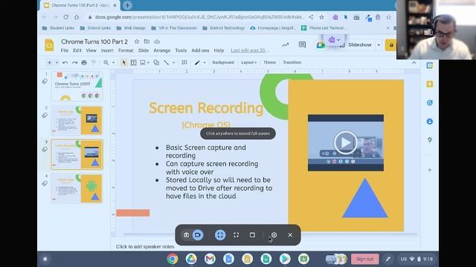Open screen capture settings gear
The height and width of the screenshot is (267, 476).
[274, 235]
